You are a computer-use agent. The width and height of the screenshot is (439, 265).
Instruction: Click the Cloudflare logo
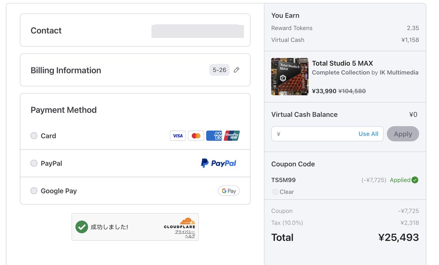click(180, 223)
